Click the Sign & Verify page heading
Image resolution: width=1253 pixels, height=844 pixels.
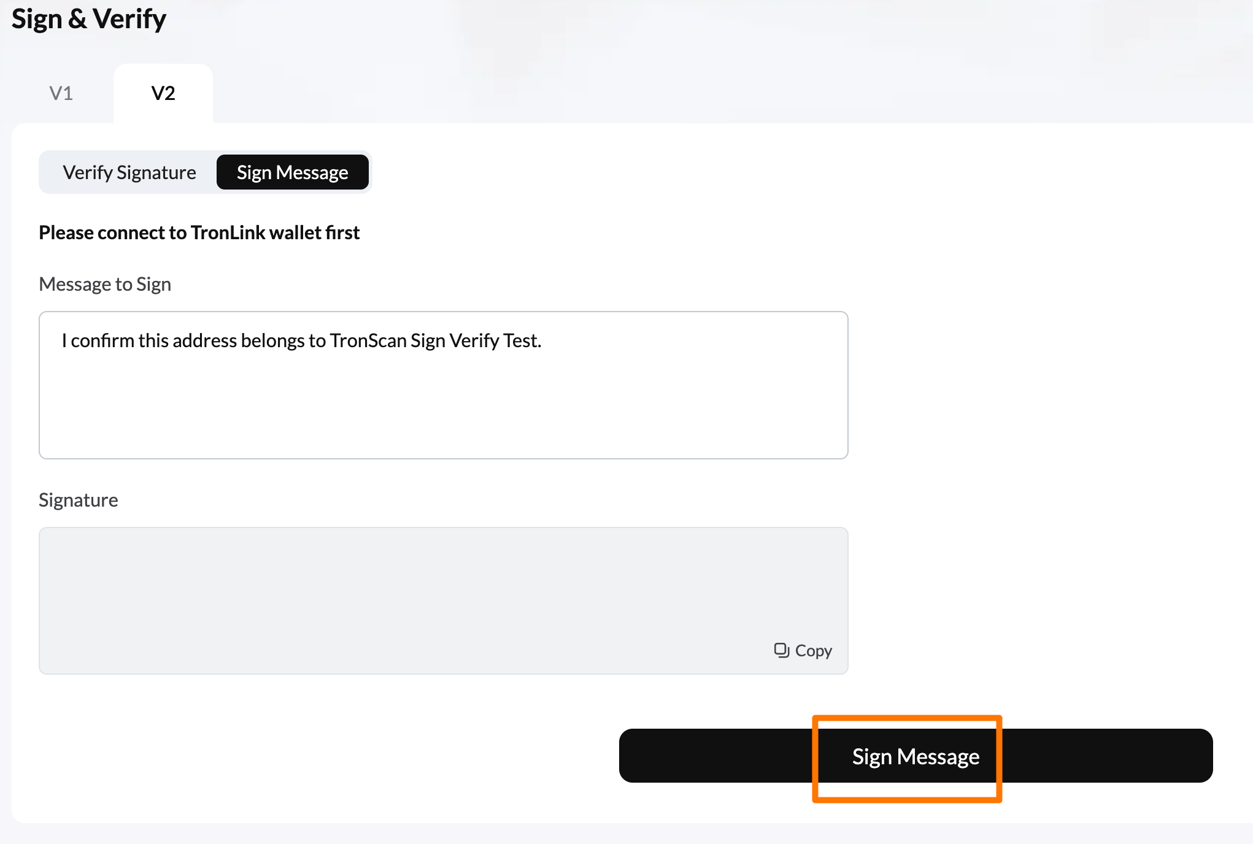click(89, 19)
